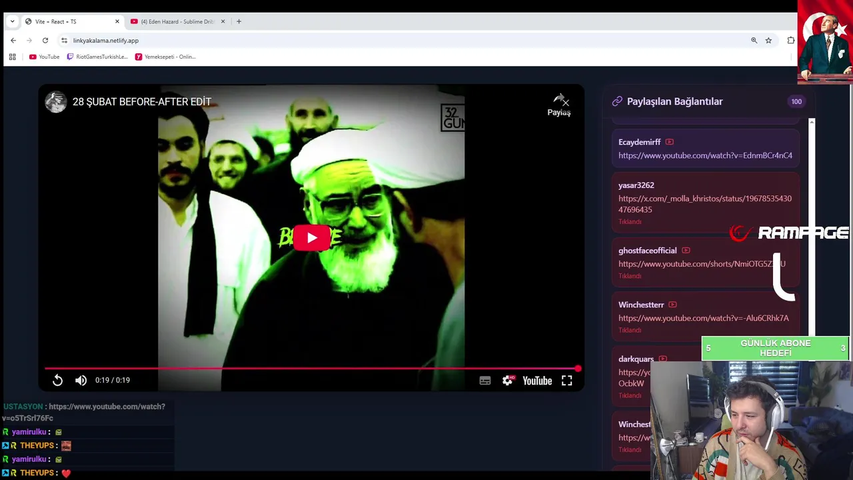
Task: Open the RiotGamesTurkishLe... Twitch bookmark
Action: coord(97,57)
